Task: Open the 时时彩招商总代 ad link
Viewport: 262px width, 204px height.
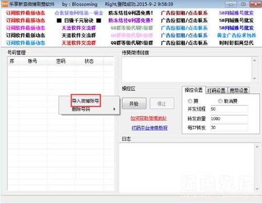Action: [236, 43]
